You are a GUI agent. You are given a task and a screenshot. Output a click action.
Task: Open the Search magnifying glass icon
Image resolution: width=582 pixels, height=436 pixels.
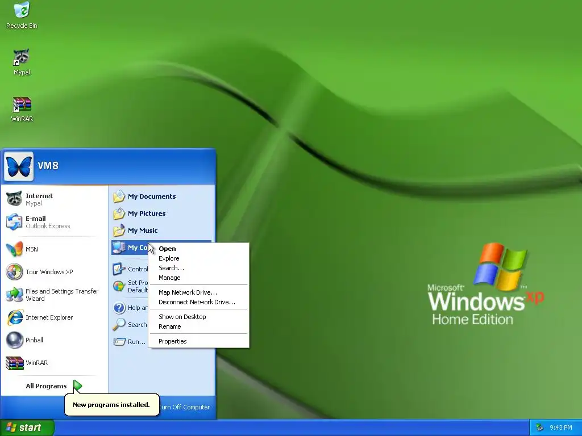click(x=119, y=324)
